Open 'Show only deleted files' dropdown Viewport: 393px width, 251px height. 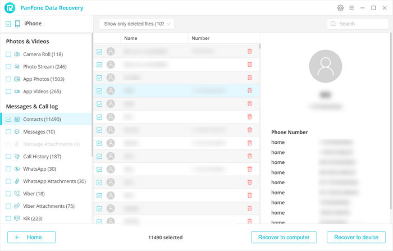[x=136, y=24]
